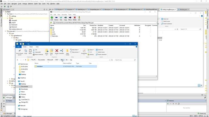The height and width of the screenshot is (117, 209).
Task: Click Move to dropdown in Explorer ribbon
Action: click(x=47, y=52)
